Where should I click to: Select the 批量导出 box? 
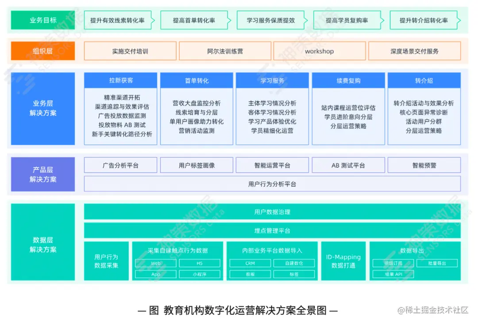(x=437, y=263)
